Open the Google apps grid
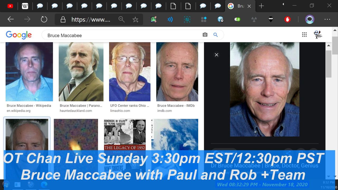338x190 pixels. coord(304,35)
